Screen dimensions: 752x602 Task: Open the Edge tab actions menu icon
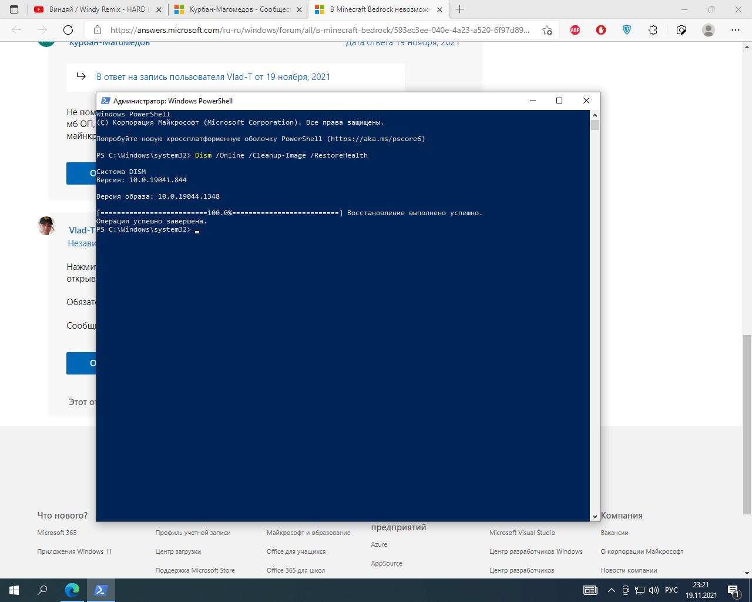[x=14, y=9]
